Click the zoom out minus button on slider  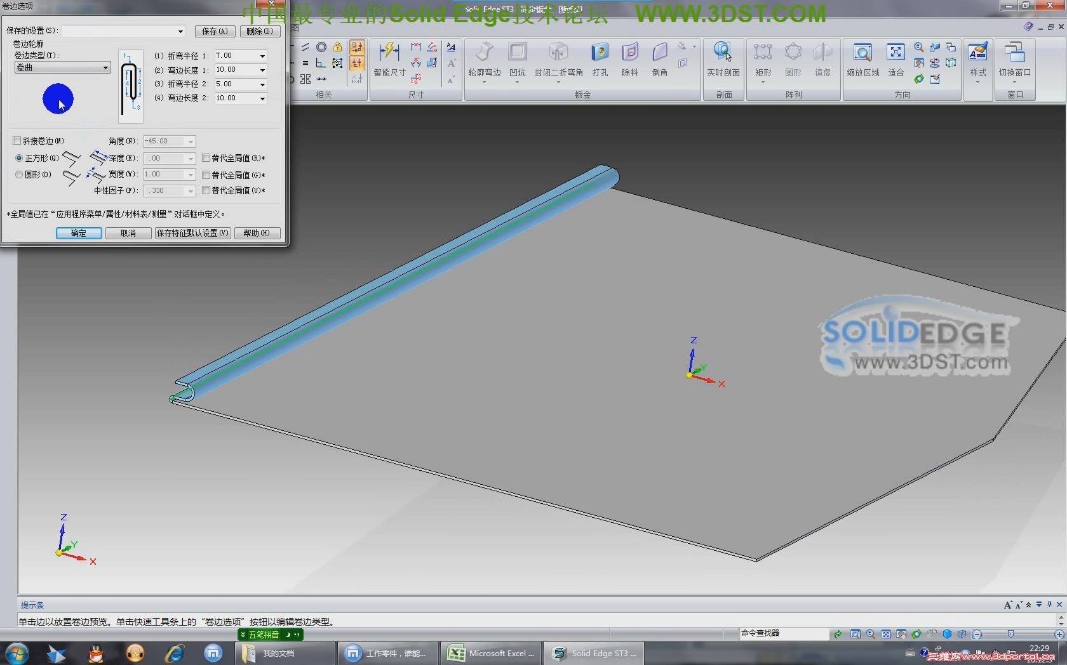click(x=977, y=634)
